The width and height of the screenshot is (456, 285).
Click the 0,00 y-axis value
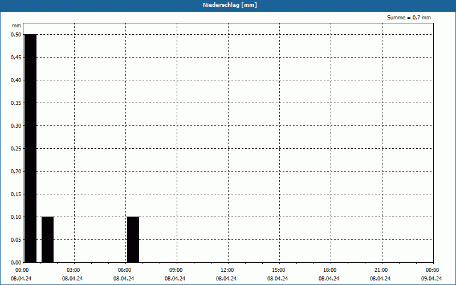tap(16, 263)
